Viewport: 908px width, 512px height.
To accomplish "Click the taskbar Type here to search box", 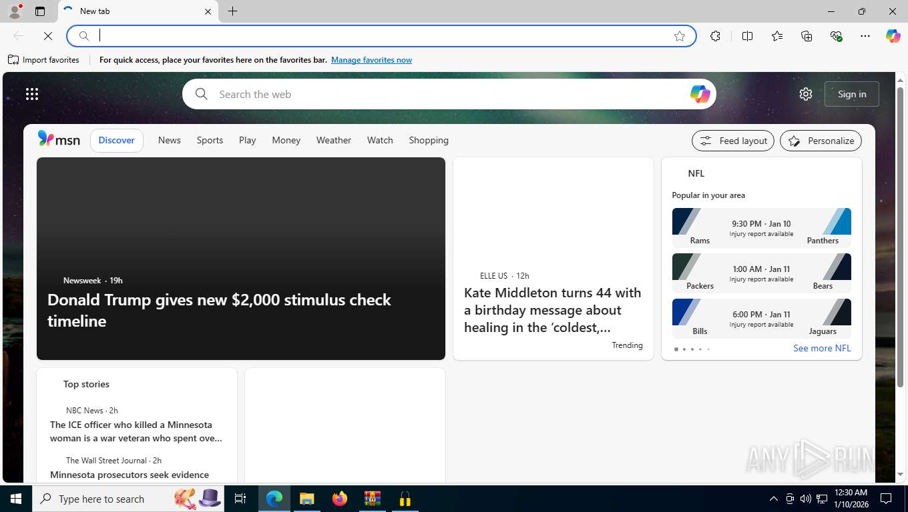I will point(128,499).
